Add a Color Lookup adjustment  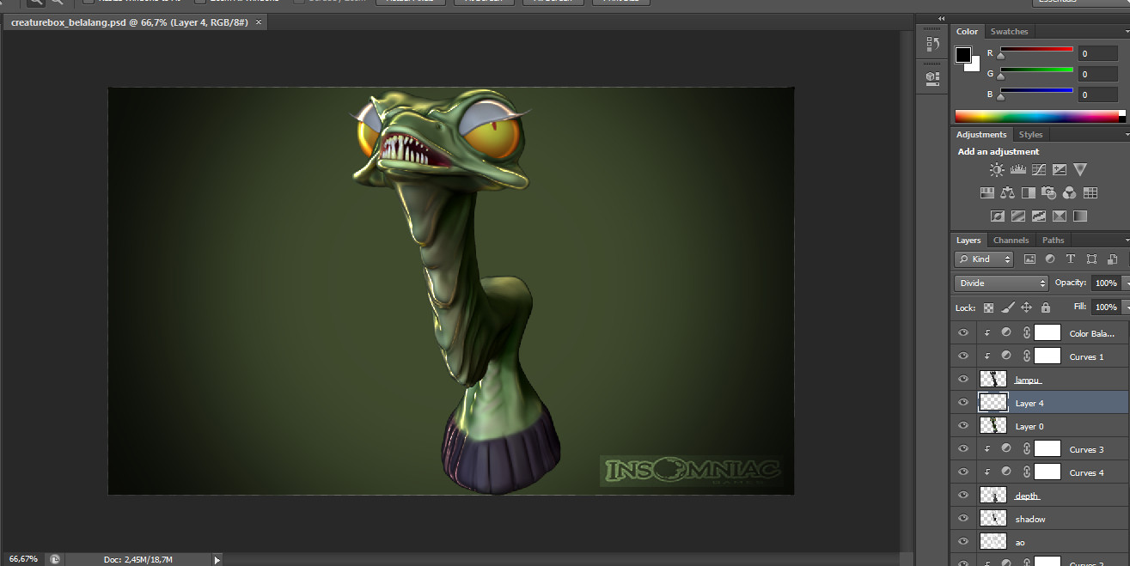coord(1090,193)
